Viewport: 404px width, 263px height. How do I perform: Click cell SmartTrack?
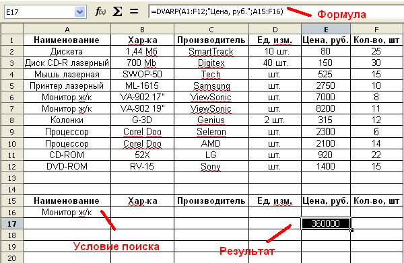click(x=211, y=52)
